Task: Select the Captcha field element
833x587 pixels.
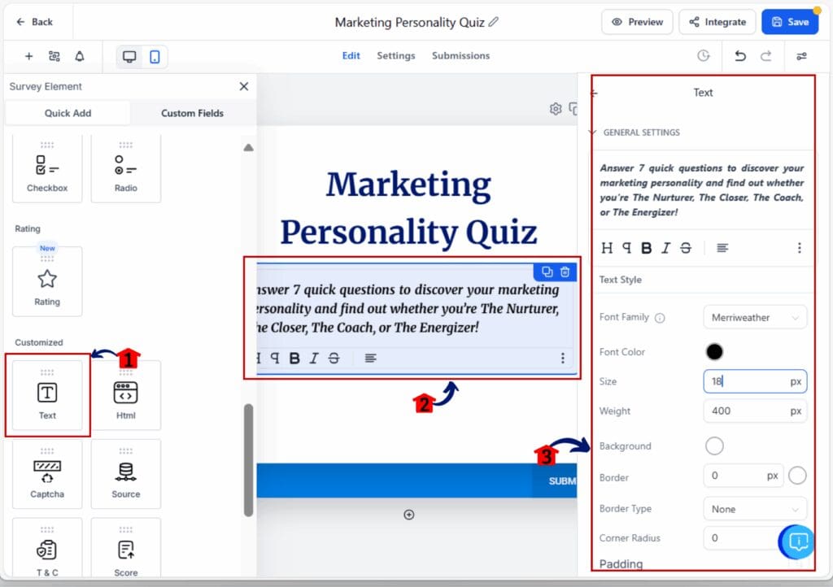Action: pos(46,474)
